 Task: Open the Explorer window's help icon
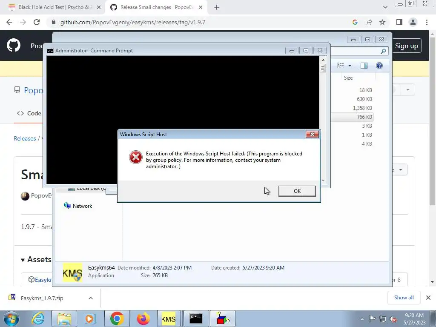point(379,66)
